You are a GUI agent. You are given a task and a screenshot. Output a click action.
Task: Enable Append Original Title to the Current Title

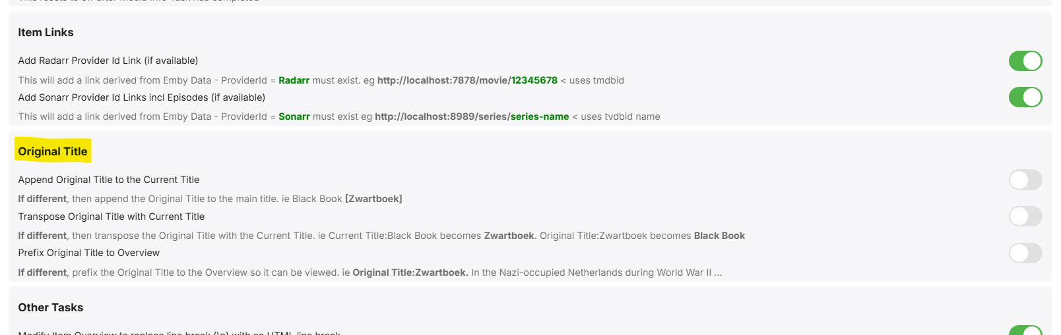point(1025,180)
